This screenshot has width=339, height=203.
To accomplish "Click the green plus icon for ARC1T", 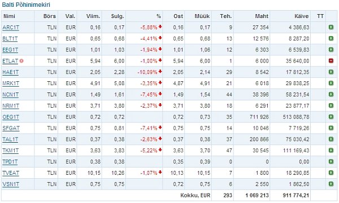I will [x=331, y=27].
